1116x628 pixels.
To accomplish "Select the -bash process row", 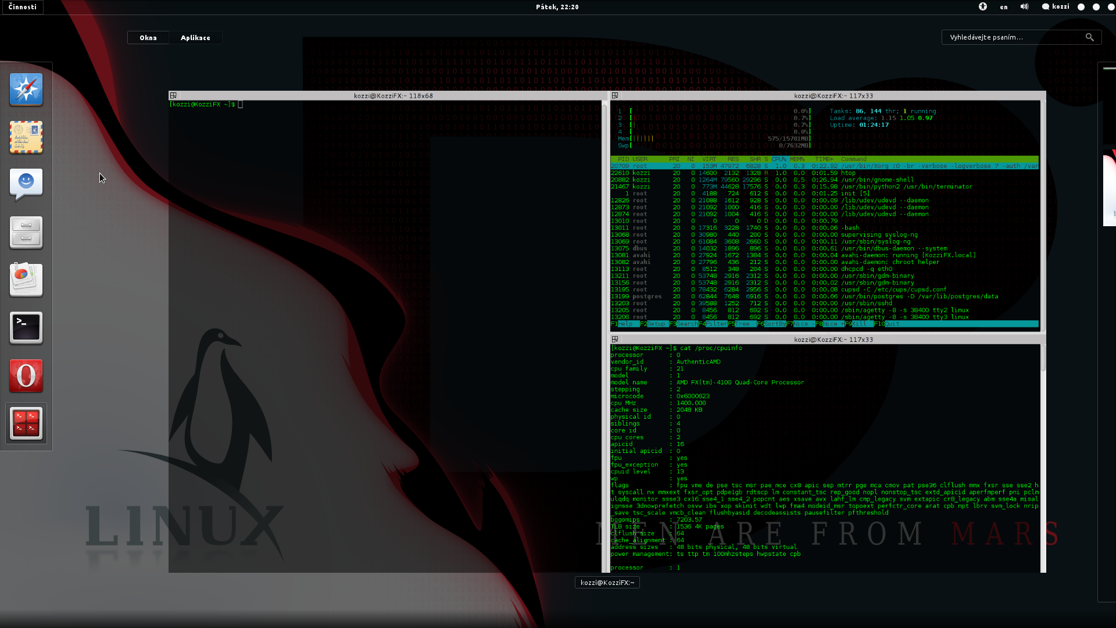I will tap(824, 228).
